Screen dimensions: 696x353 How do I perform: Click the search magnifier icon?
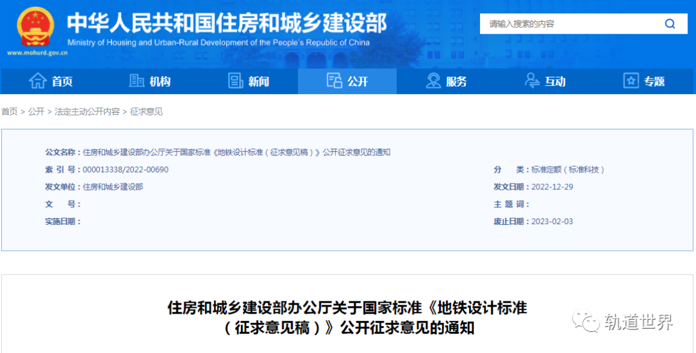(x=670, y=24)
